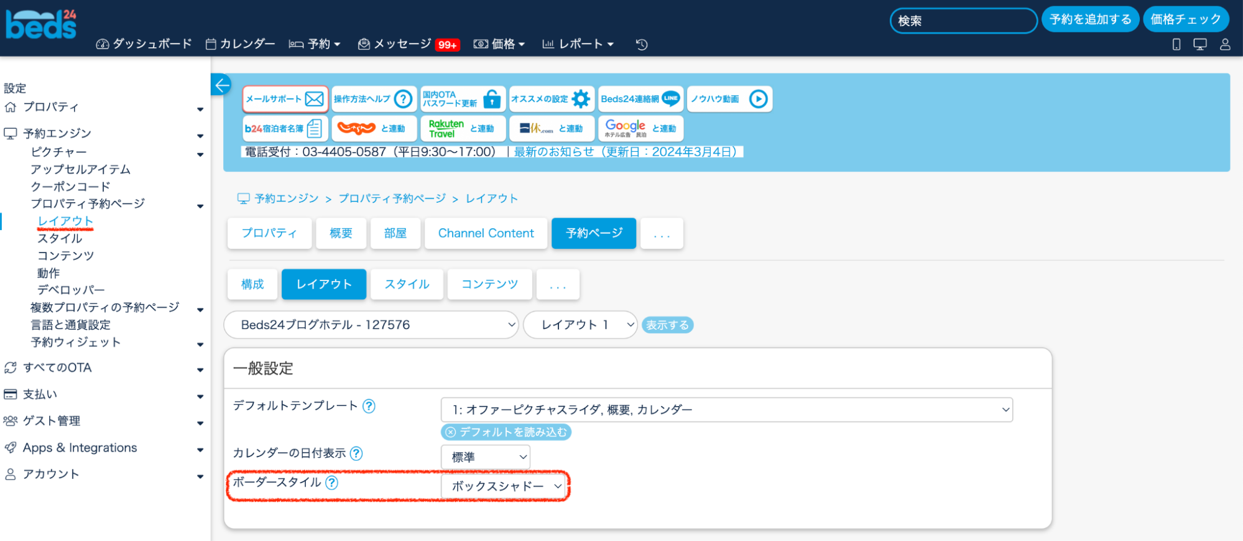Switch to the スタイル tab
Screen dimensions: 1243x541
tap(407, 284)
